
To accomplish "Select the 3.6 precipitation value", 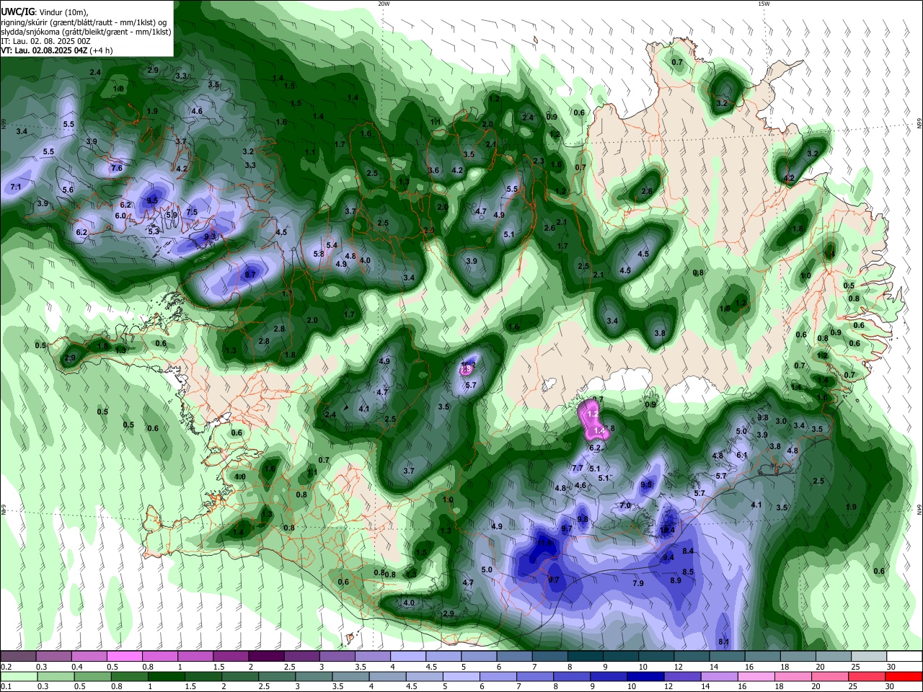I will pos(433,170).
